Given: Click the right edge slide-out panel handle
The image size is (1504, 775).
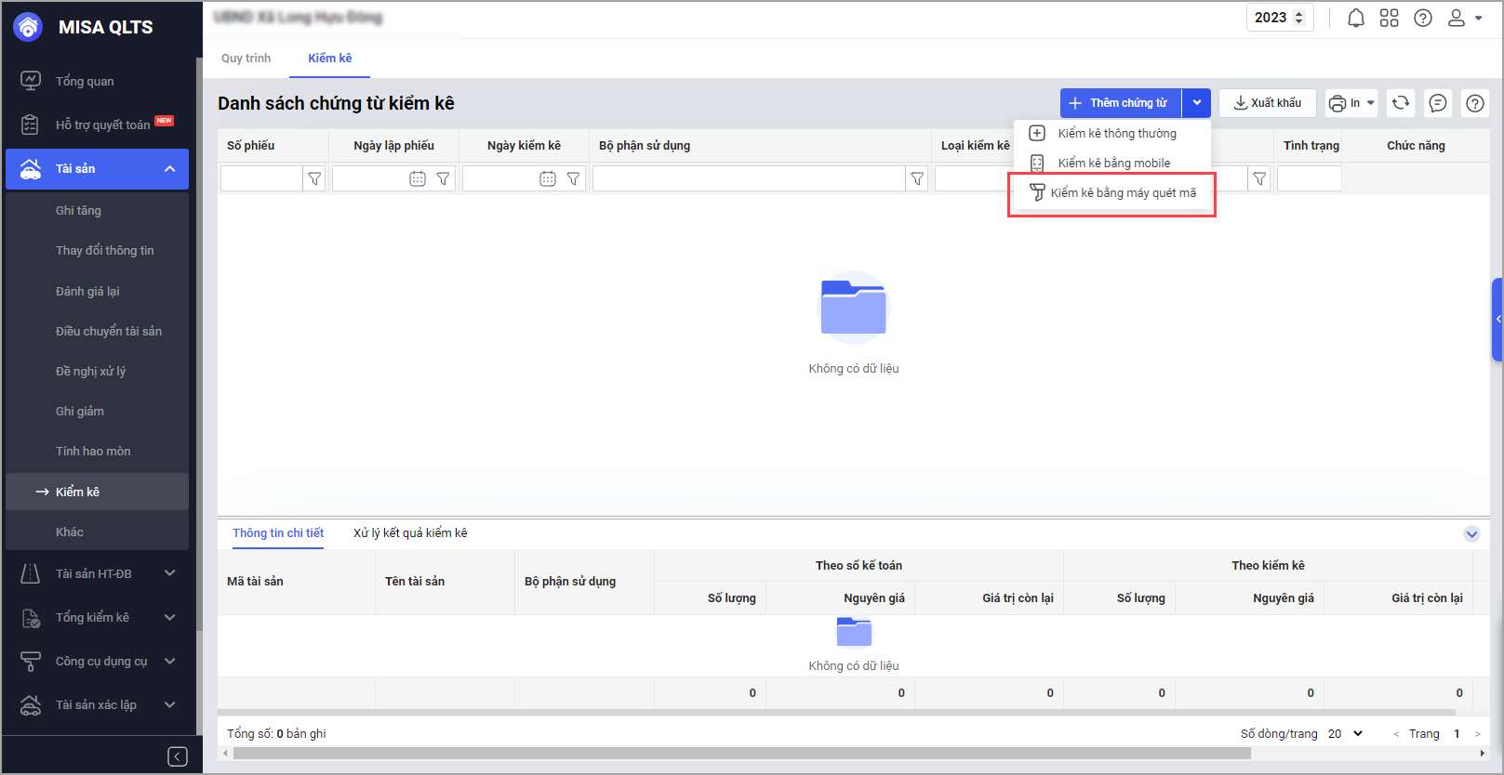Looking at the screenshot, I should coord(1497,319).
